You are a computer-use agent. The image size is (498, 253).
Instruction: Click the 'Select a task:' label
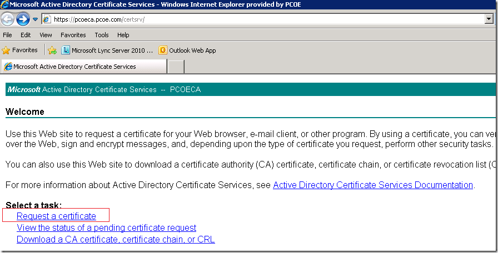click(34, 205)
